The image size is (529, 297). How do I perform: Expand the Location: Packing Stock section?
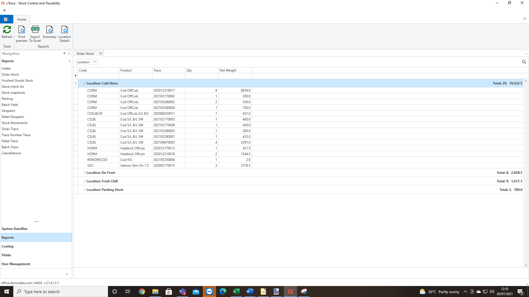tap(84, 190)
